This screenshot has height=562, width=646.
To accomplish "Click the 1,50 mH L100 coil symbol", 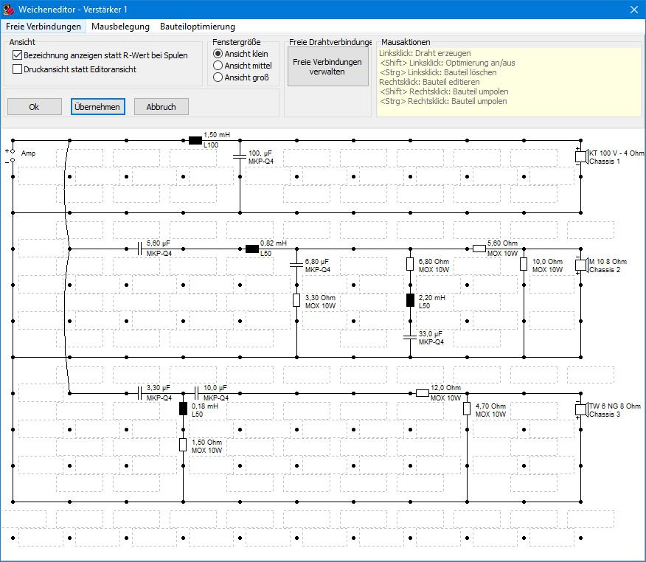I will point(195,140).
